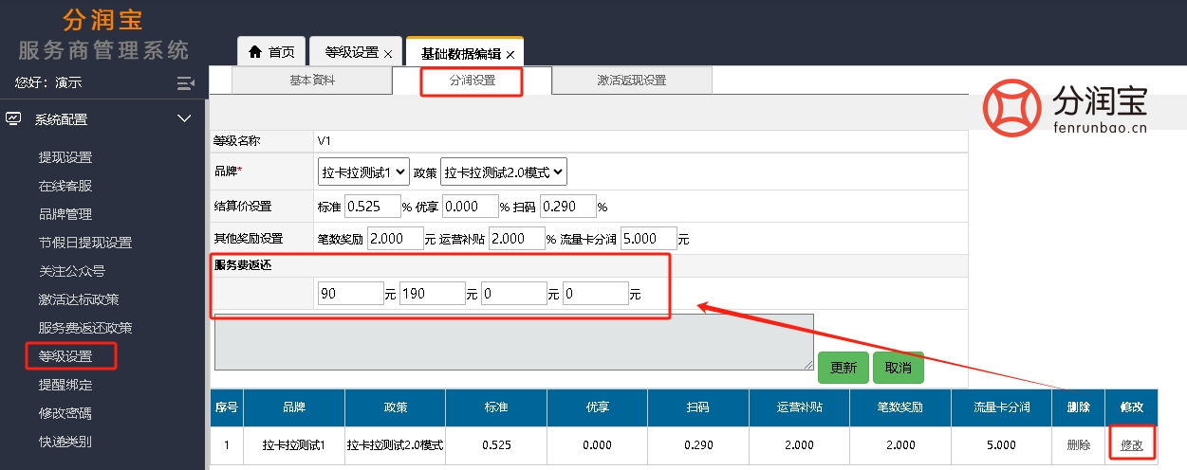The image size is (1187, 470).
Task: Click the service fee field showing 90
Action: 350,294
